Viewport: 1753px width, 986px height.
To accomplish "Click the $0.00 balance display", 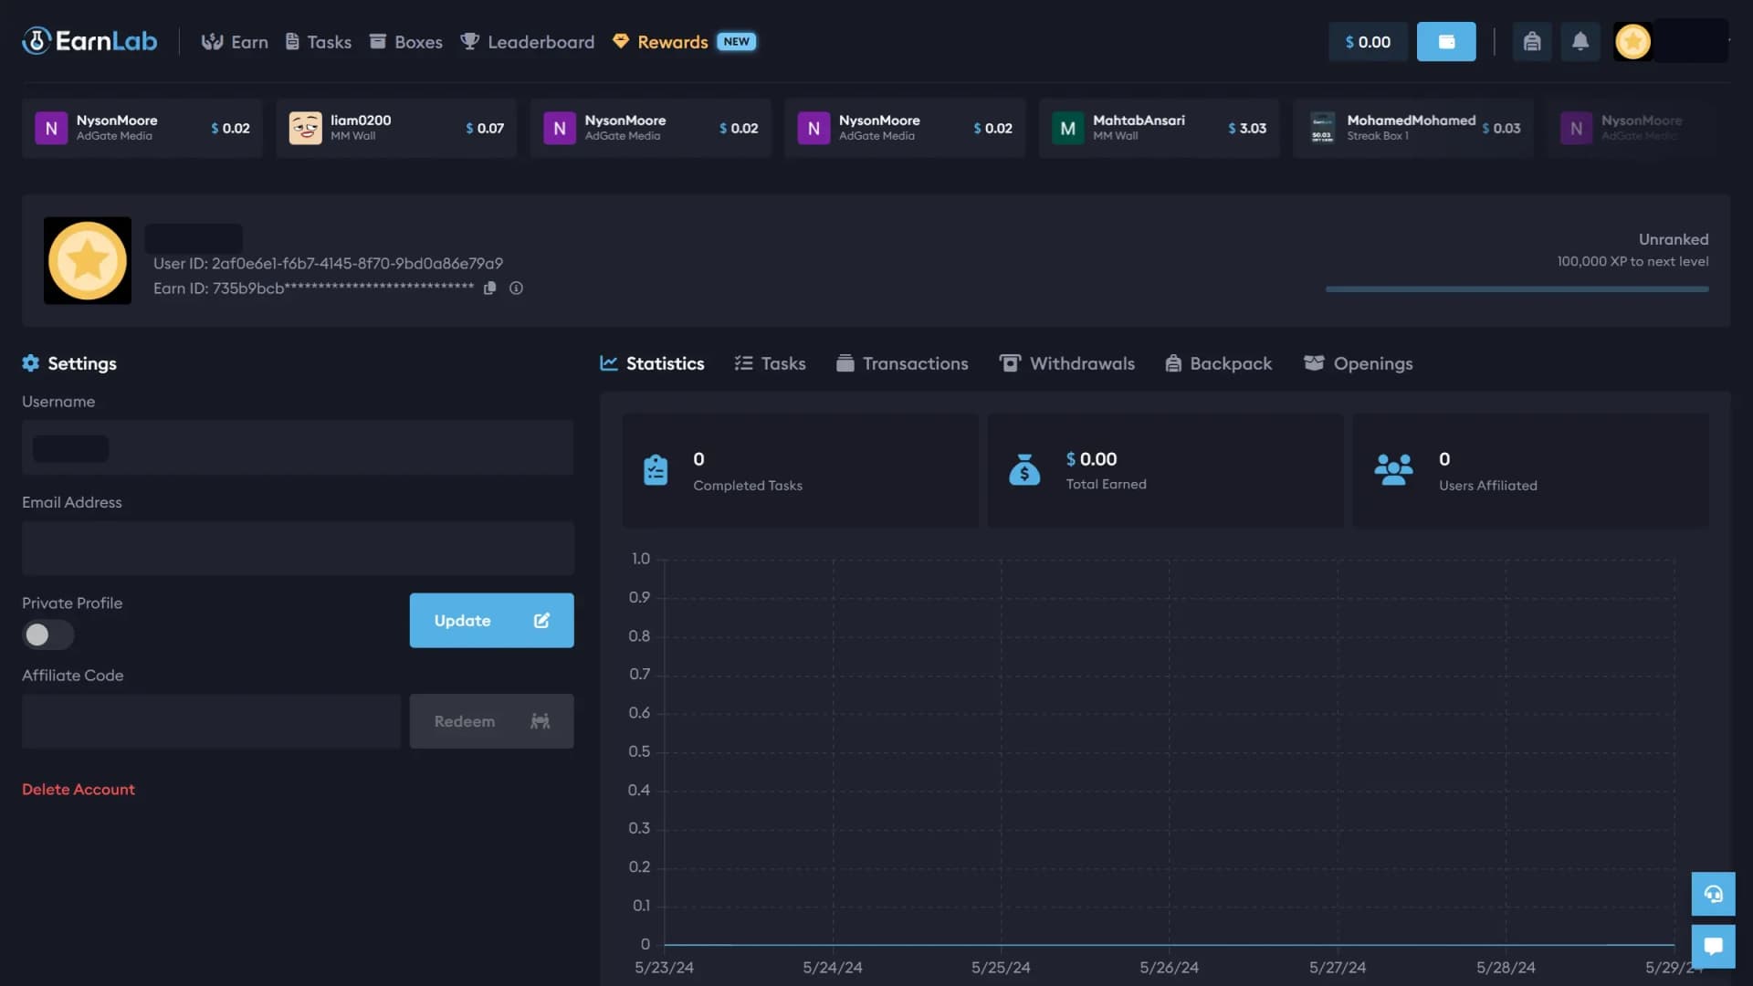I will (1367, 42).
